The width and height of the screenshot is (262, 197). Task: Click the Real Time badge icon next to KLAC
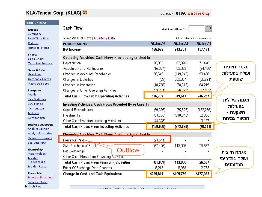pos(85,13)
